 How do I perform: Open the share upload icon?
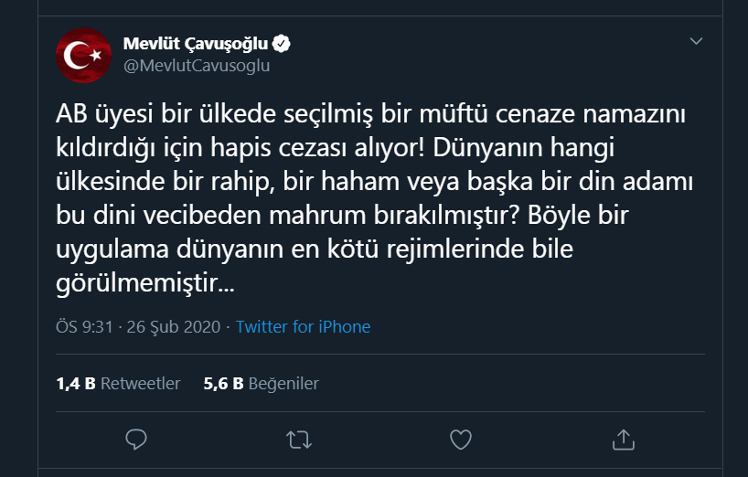pyautogui.click(x=624, y=440)
